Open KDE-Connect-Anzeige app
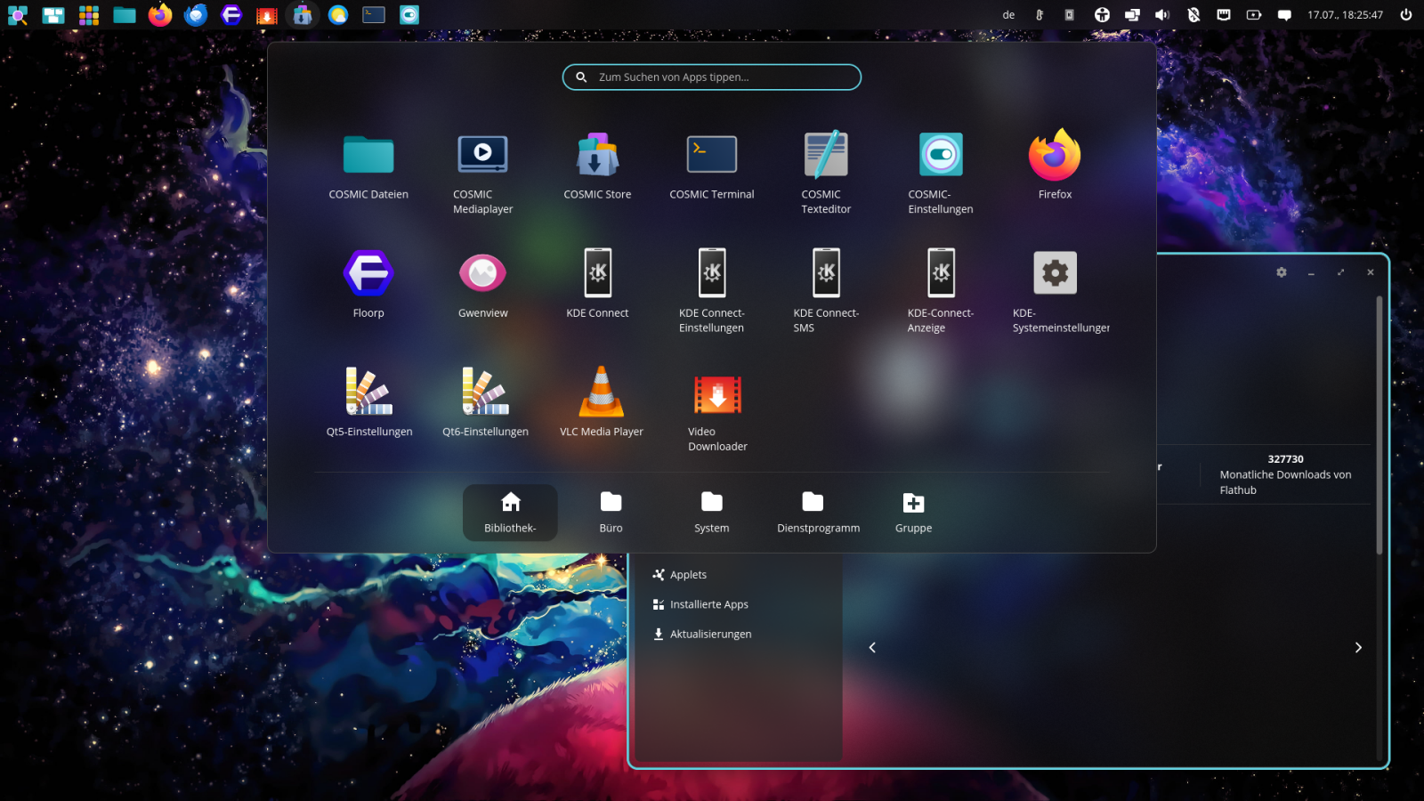 pos(941,292)
